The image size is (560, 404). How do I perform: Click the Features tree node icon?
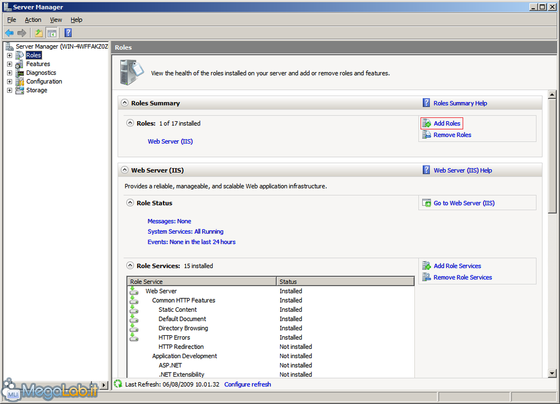[20, 64]
